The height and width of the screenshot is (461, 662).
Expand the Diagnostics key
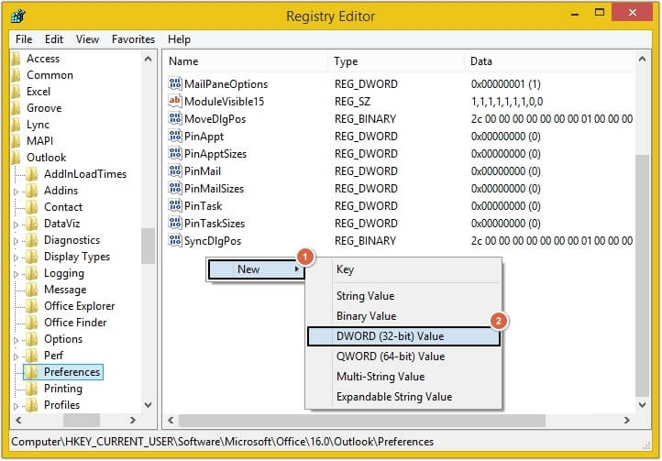point(16,241)
